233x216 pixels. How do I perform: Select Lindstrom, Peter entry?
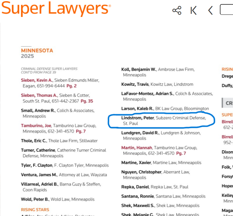(164, 121)
